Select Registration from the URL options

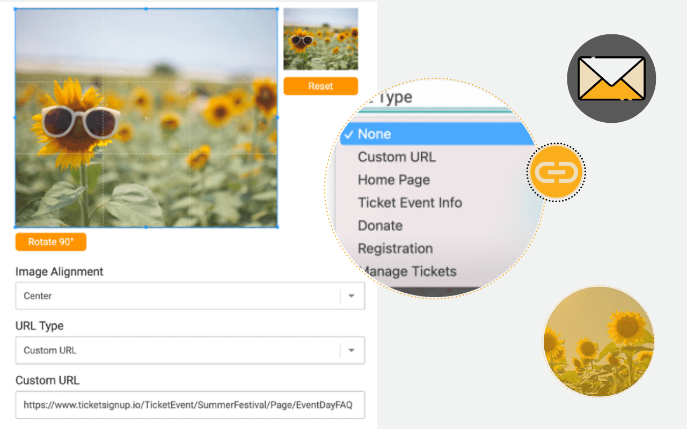[x=394, y=248]
